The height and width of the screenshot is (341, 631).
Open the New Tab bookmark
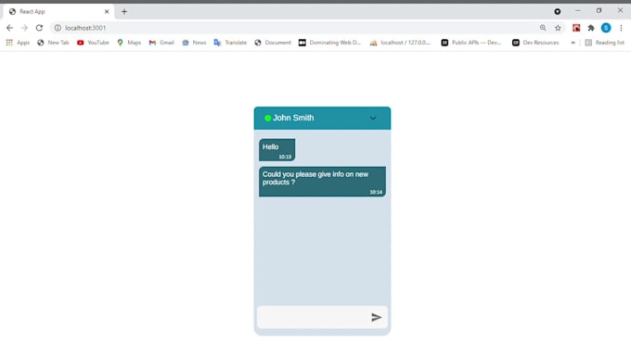(53, 43)
